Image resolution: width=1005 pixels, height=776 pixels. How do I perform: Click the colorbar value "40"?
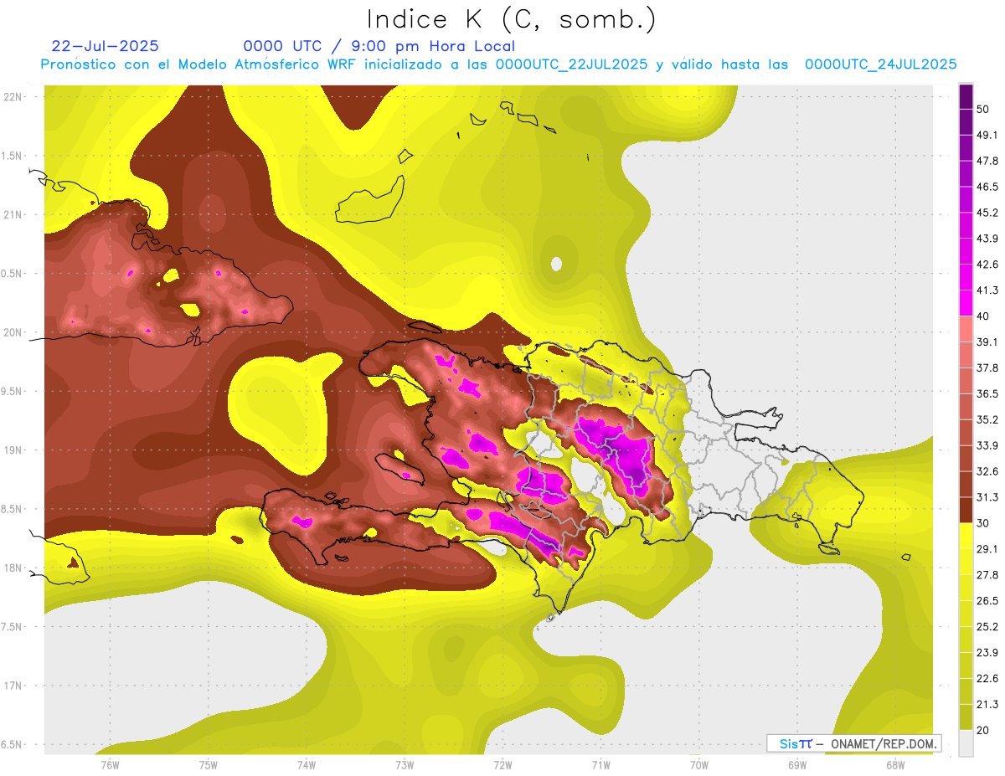984,316
